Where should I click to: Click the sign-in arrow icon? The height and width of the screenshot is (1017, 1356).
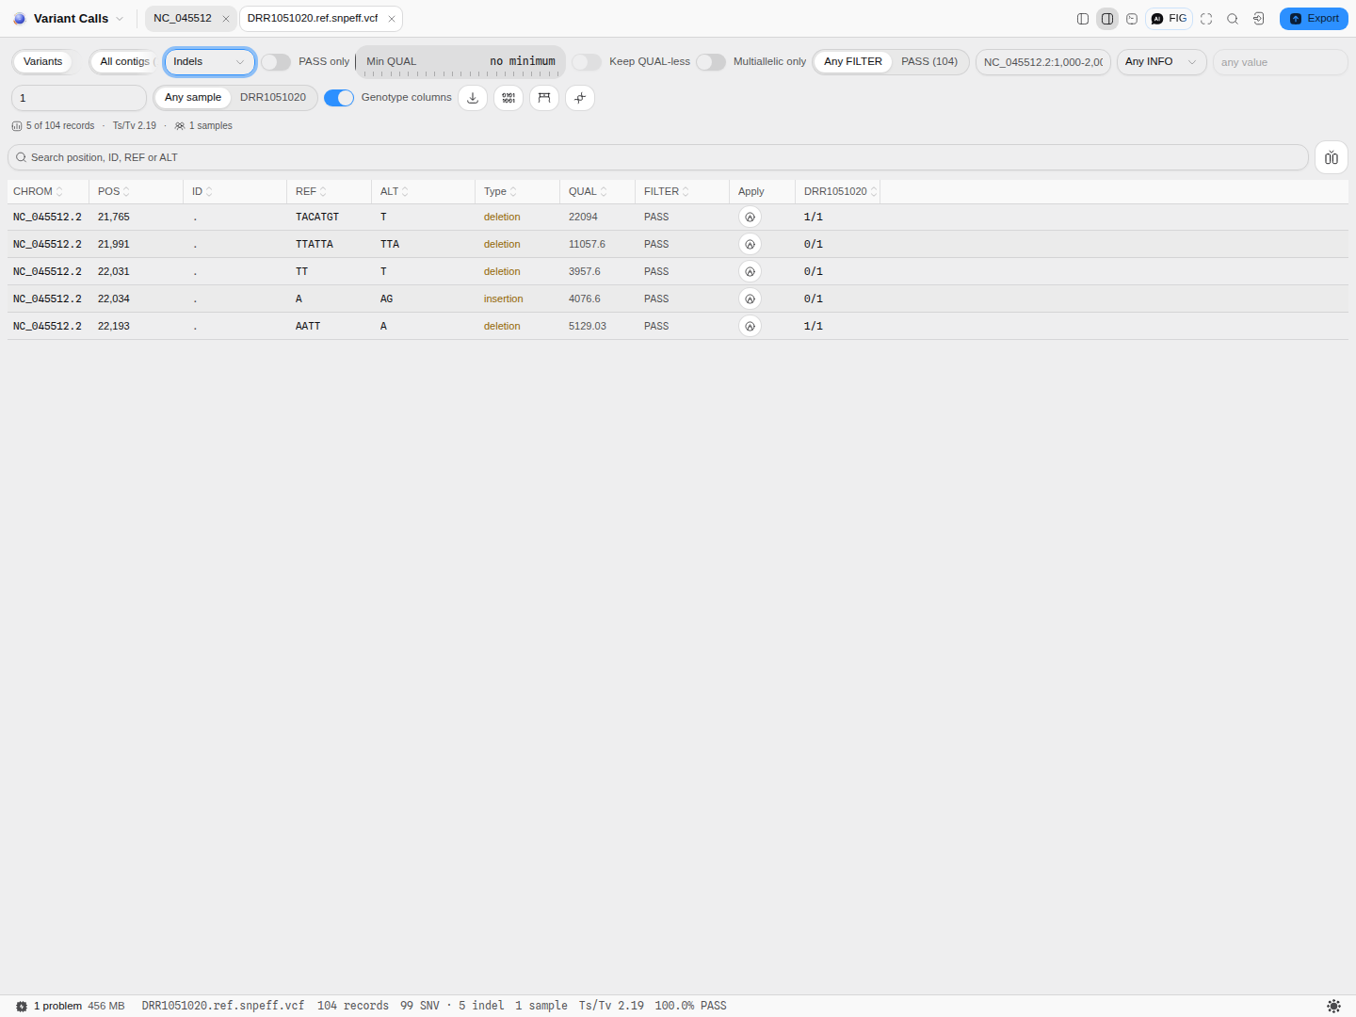[1259, 19]
